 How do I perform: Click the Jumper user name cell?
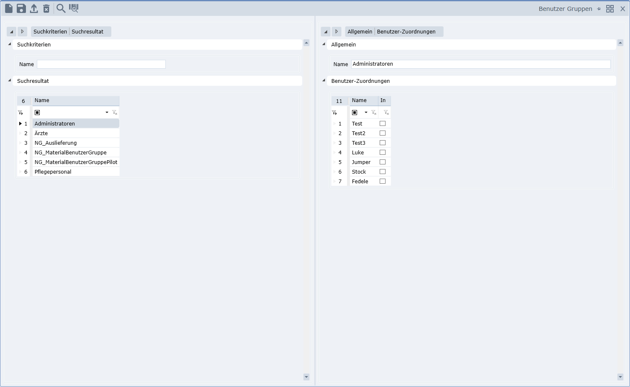pyautogui.click(x=364, y=162)
